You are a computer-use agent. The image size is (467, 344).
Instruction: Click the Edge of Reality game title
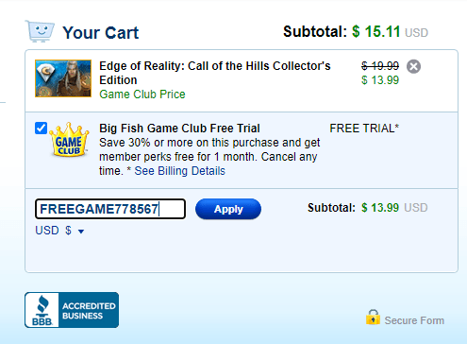point(215,73)
